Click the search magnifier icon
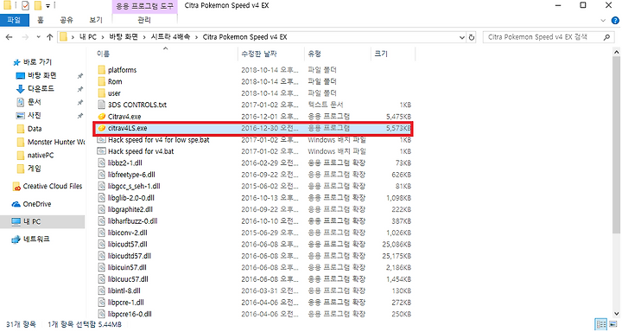 coord(606,37)
